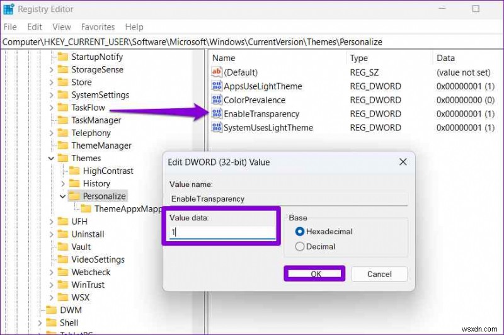Image resolution: width=504 pixels, height=335 pixels.
Task: Open the Favorites menu
Action: pos(98,27)
